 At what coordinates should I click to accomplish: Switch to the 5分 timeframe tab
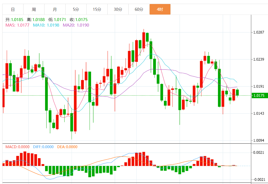(76, 10)
